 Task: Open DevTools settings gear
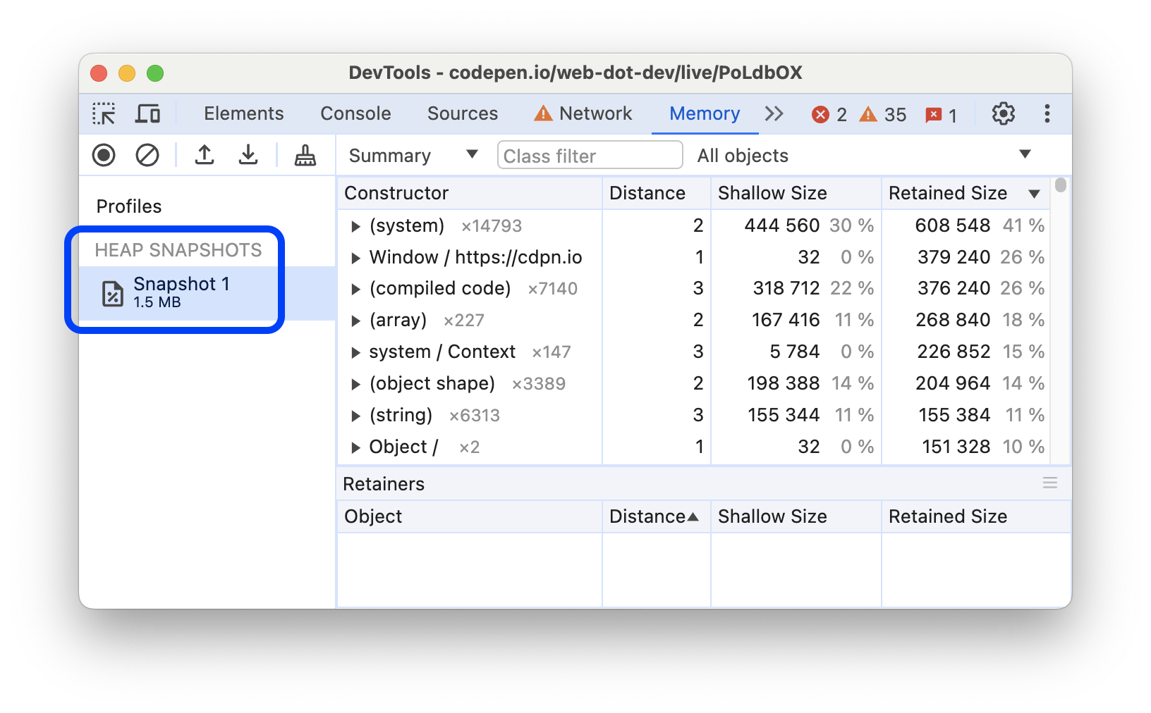[x=1003, y=113]
